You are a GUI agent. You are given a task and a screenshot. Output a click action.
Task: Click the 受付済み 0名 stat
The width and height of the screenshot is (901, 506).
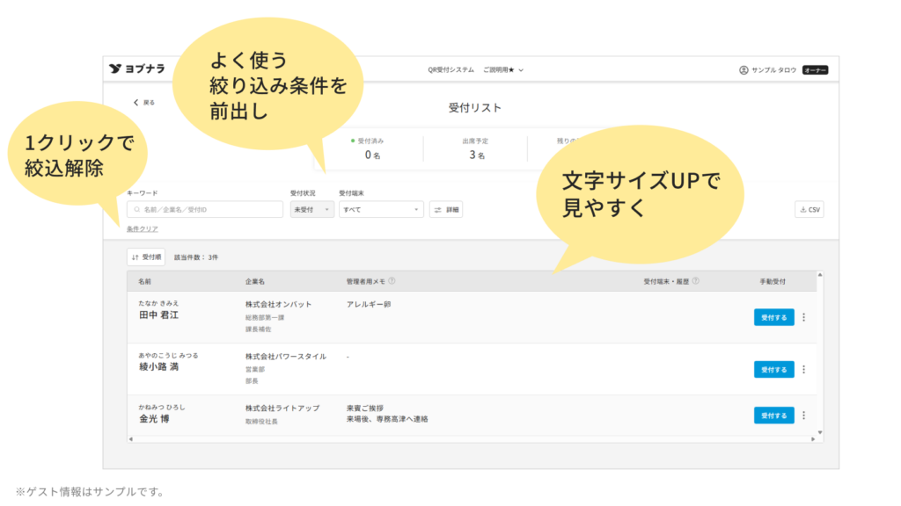point(369,148)
